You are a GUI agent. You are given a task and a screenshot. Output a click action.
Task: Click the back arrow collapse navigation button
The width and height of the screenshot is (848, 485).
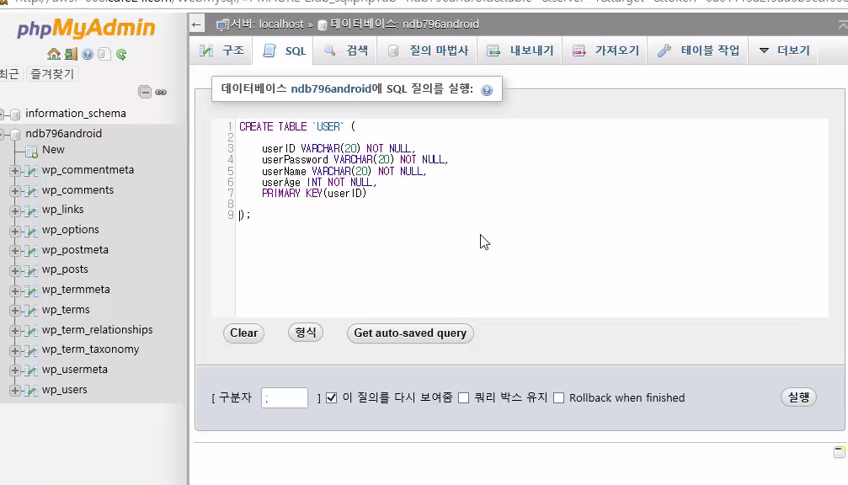[x=196, y=24]
